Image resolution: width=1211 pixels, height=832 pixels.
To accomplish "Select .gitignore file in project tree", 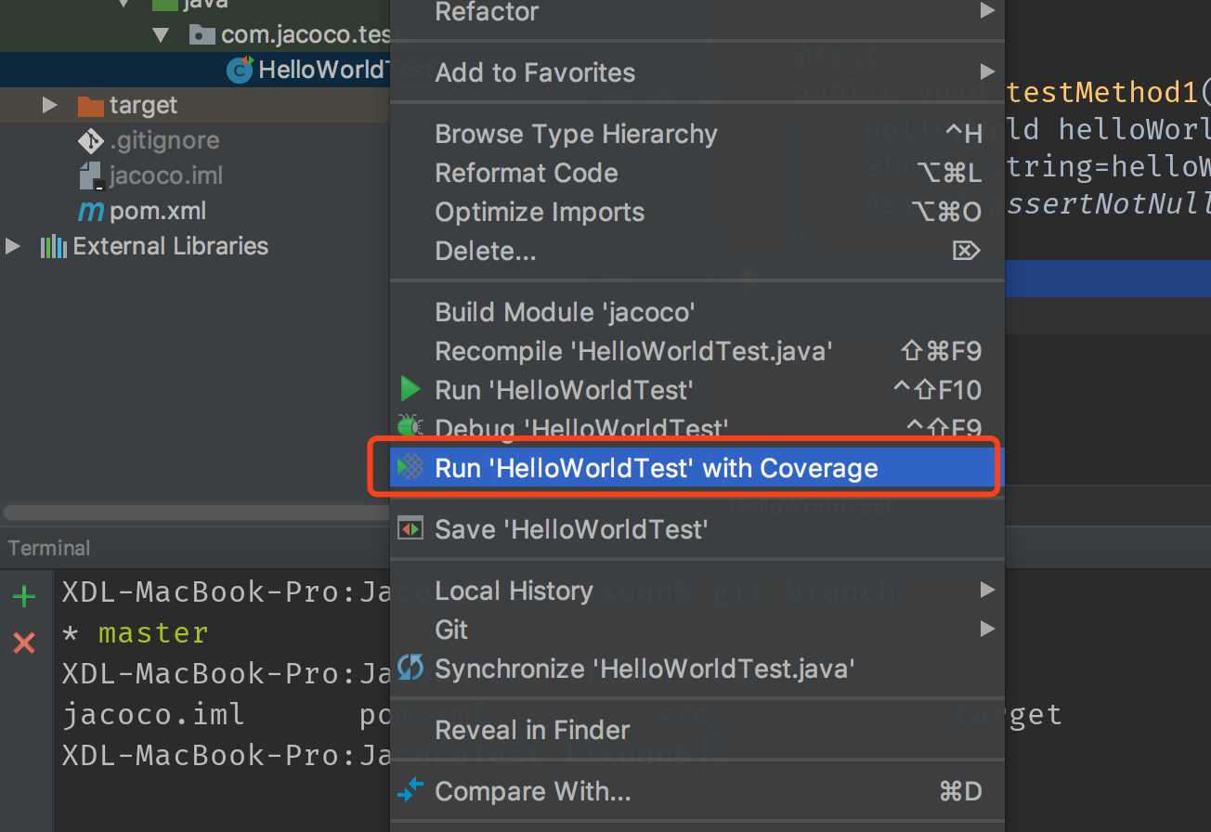I will pyautogui.click(x=164, y=140).
